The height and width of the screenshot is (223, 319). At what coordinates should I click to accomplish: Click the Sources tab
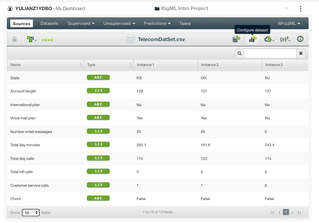[x=21, y=23]
